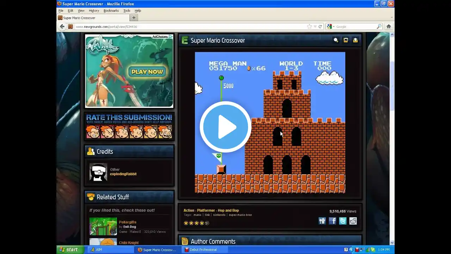Open the History menu
Screen dimensions: 451x254
94,11
